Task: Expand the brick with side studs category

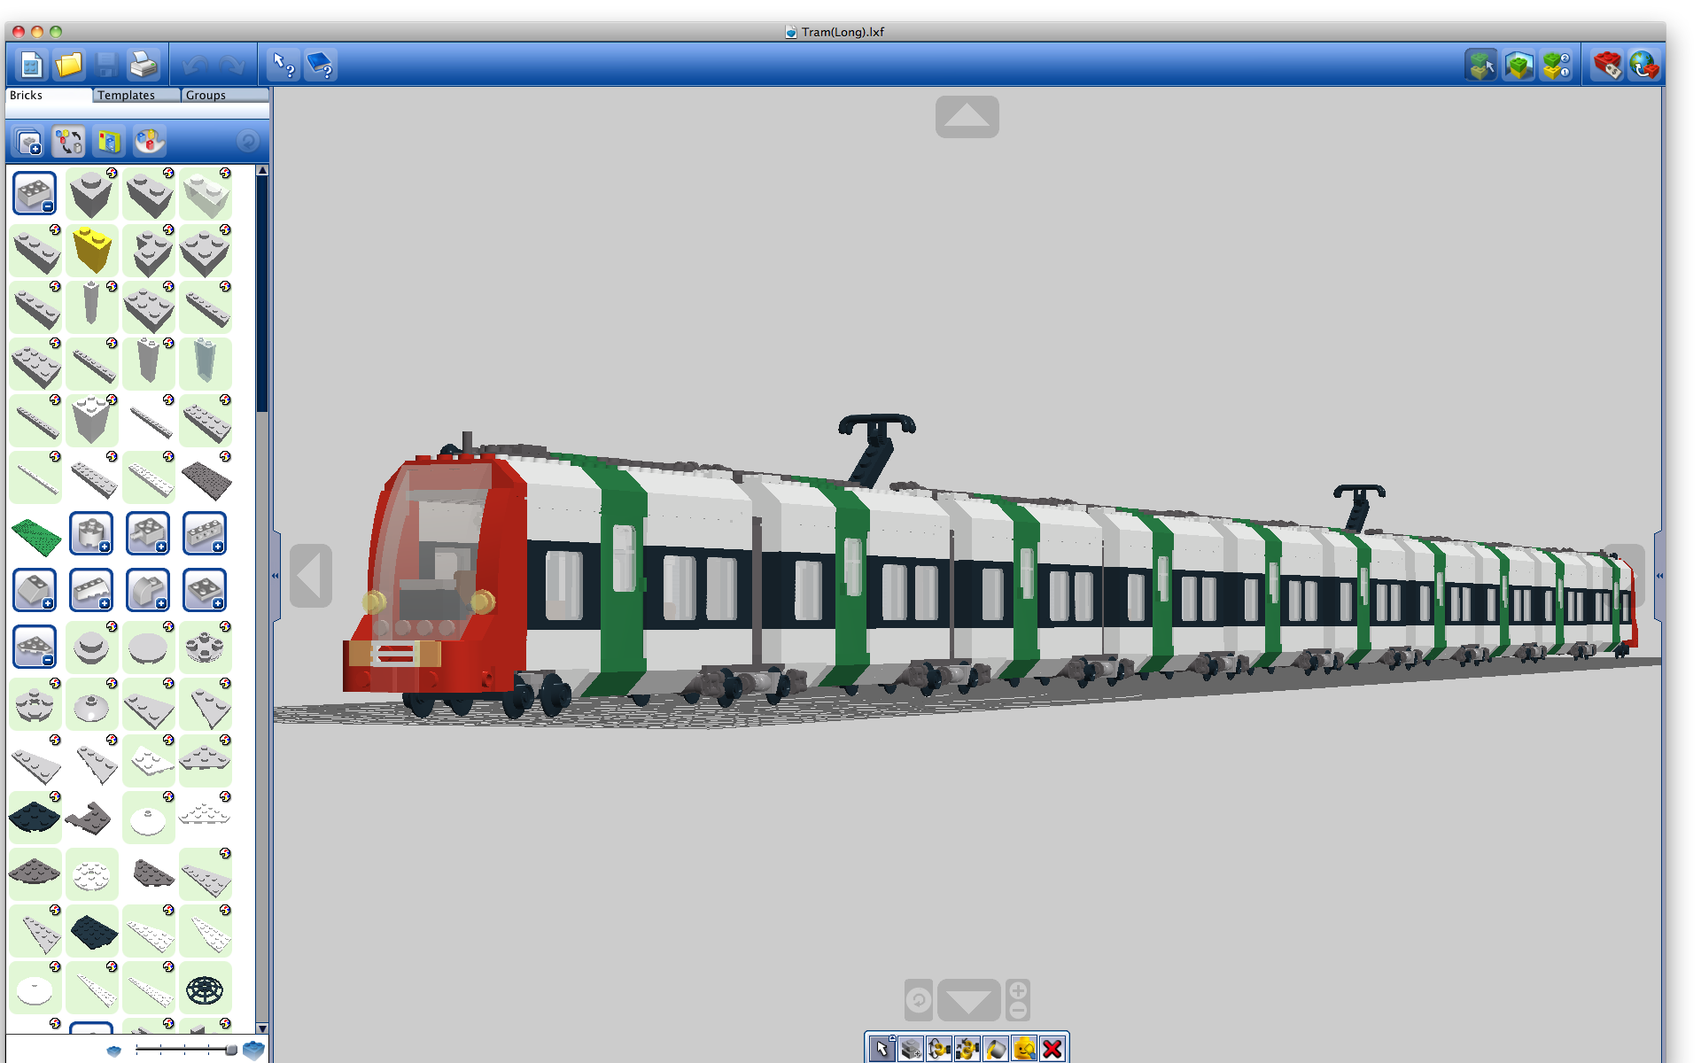Action: tap(205, 533)
